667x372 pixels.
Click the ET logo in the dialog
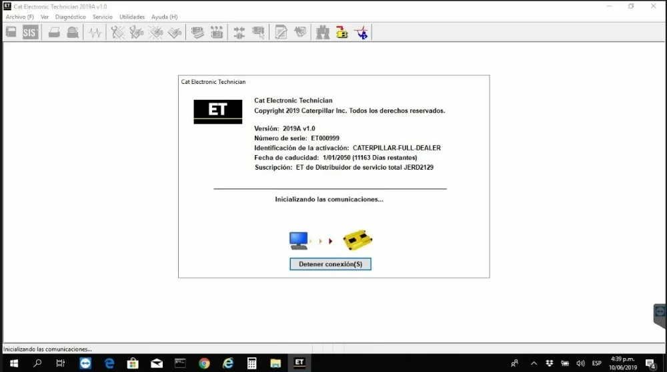[x=218, y=112]
